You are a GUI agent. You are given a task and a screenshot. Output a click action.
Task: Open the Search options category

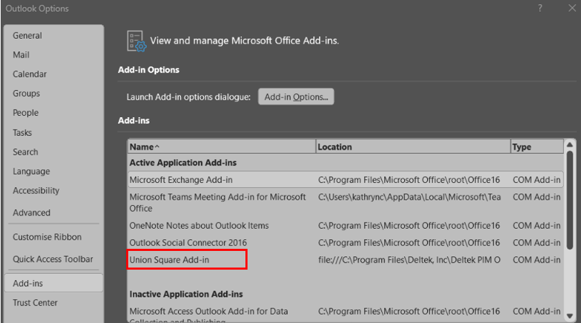click(25, 152)
